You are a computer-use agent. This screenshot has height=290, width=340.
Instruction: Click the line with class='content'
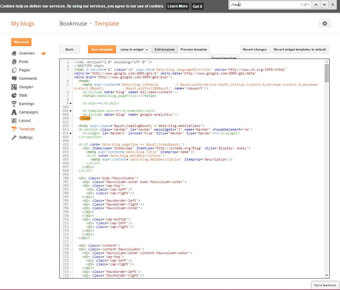click(99, 246)
